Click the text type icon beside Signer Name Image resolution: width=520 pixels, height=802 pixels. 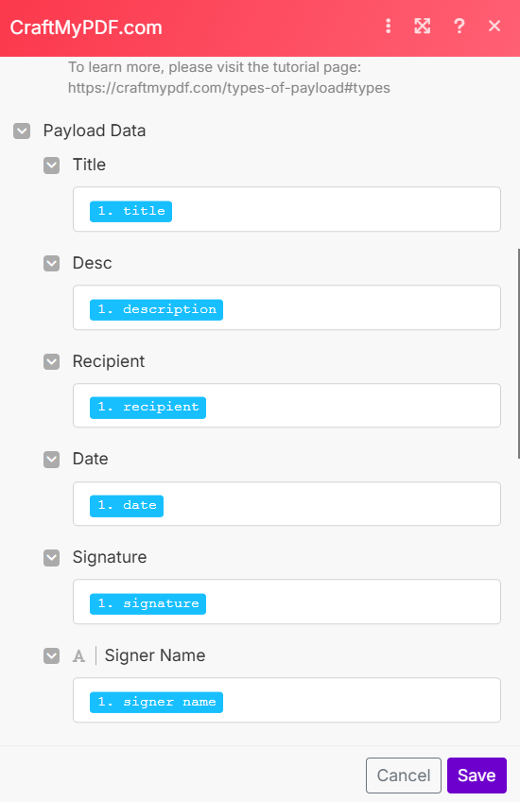[x=78, y=655]
